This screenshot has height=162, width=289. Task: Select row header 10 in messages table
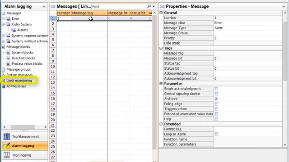pos(53,67)
